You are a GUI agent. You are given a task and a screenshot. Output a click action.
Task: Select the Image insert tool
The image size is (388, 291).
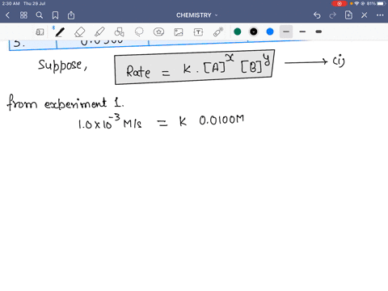[179, 32]
